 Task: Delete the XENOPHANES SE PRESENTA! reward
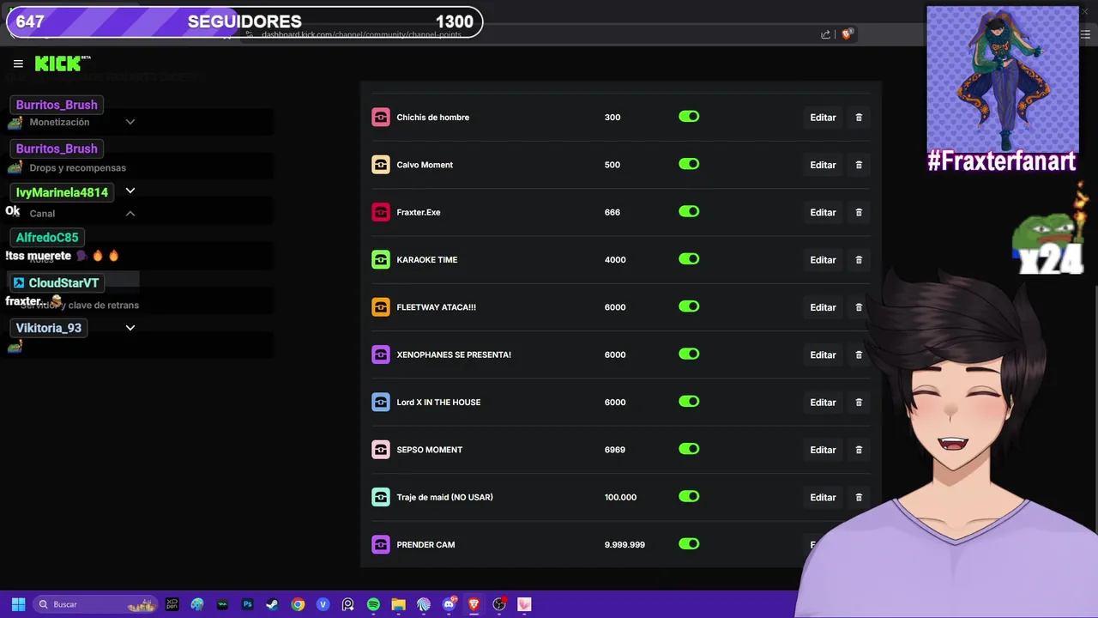(x=859, y=354)
